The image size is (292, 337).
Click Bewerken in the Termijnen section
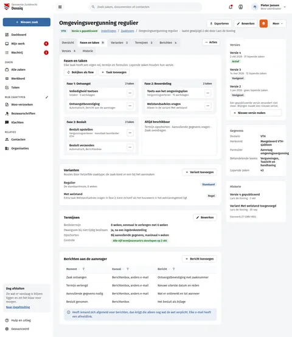205,218
